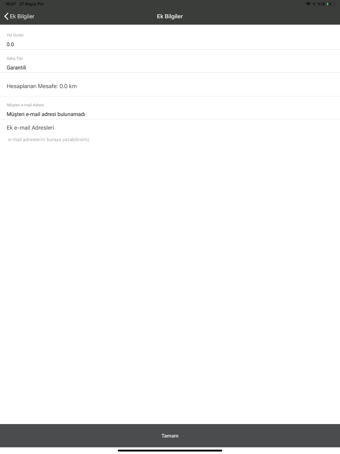Tap the Wi-Fi signal status icon
The height and width of the screenshot is (454, 340).
click(x=308, y=4)
